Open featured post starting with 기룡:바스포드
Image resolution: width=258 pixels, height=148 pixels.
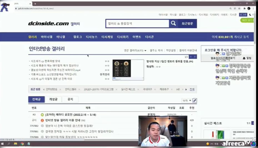coord(54,74)
